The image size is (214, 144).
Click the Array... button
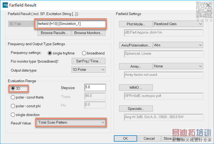tap(136, 66)
